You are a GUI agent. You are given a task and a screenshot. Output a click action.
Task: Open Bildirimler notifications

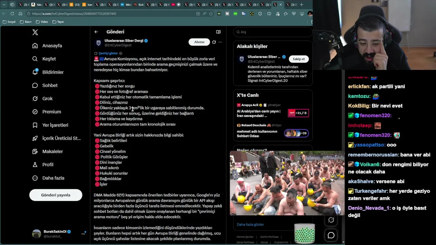tap(48, 72)
